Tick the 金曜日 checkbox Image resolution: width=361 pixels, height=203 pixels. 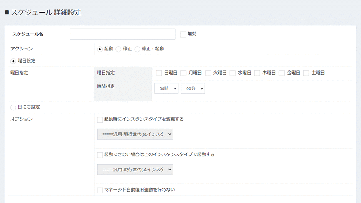[x=282, y=73]
